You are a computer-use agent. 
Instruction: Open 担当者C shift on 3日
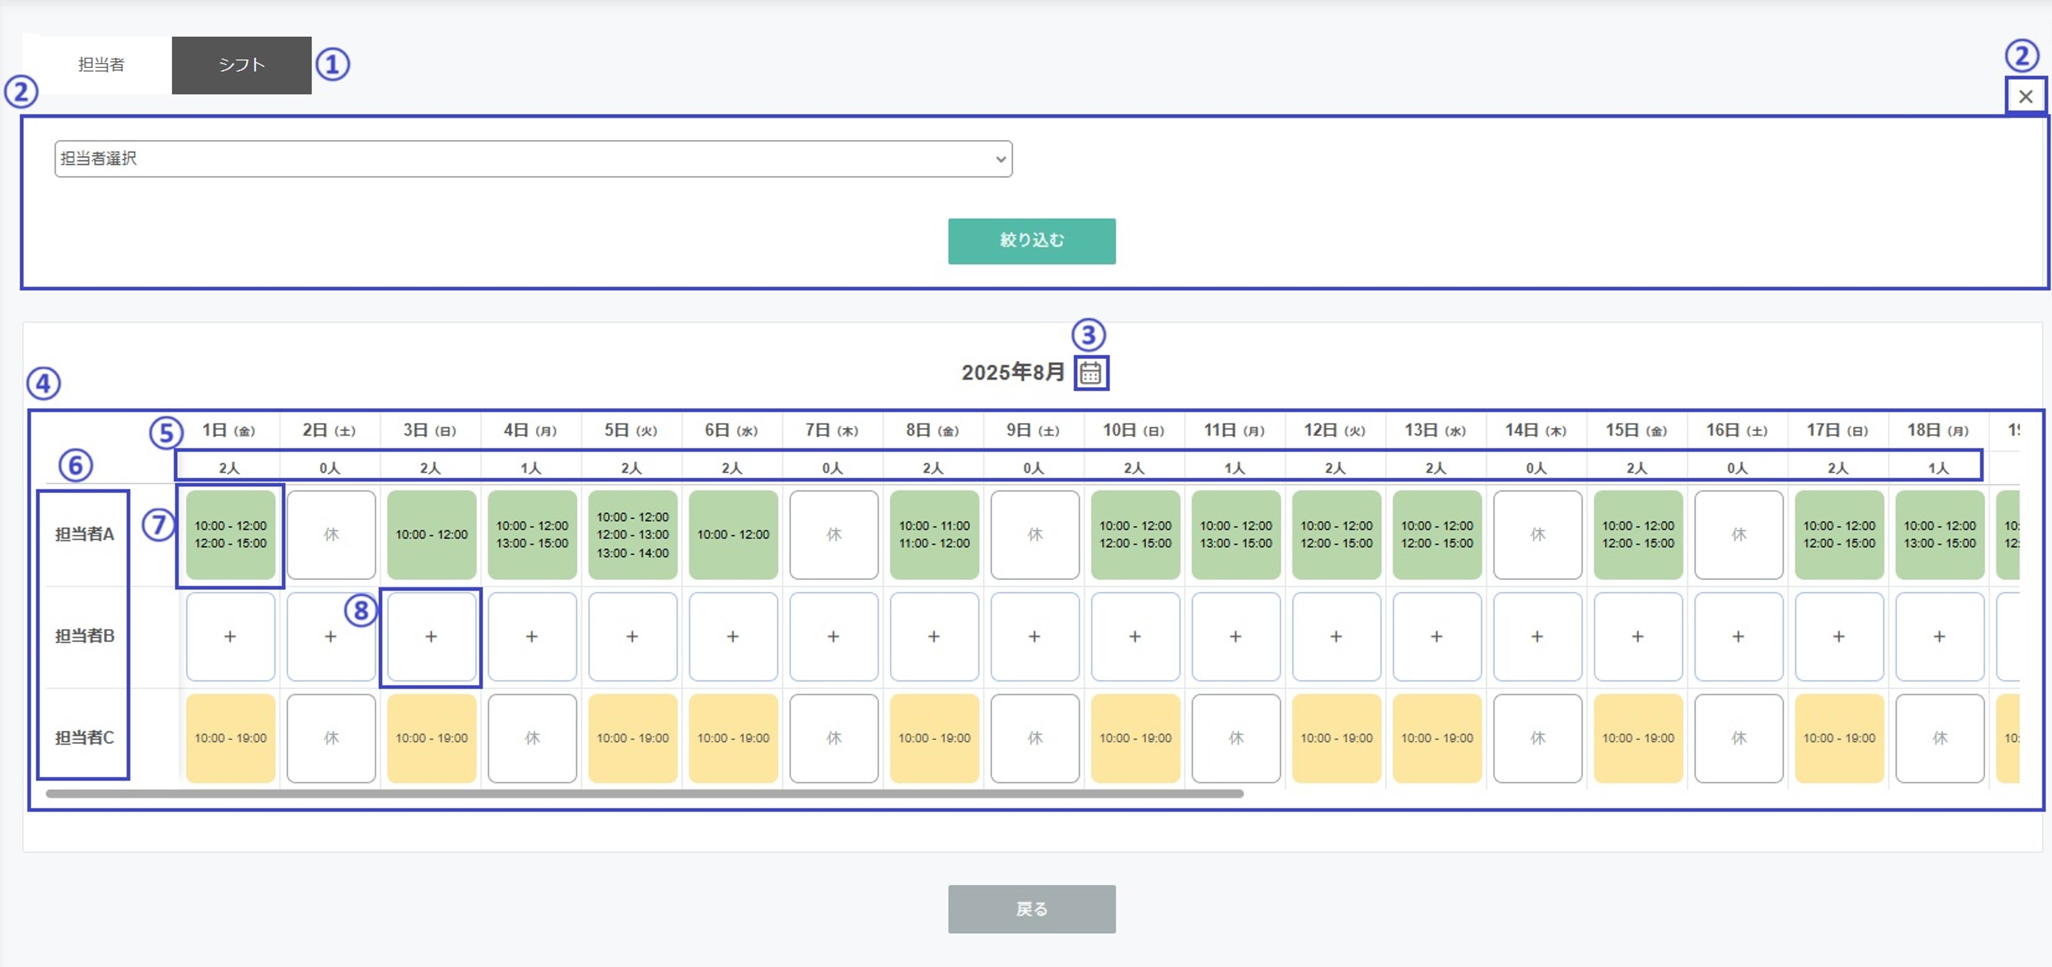pos(432,738)
